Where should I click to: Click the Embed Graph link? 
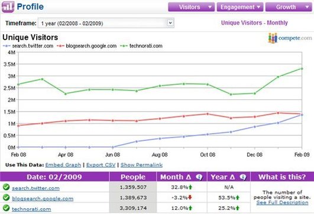(x=63, y=165)
